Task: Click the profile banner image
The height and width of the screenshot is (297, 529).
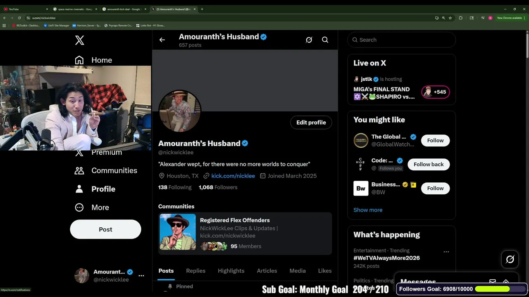Action: (245, 80)
